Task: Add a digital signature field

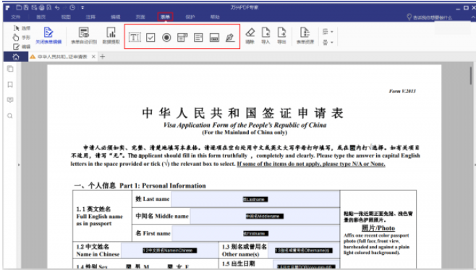Action: [230, 38]
